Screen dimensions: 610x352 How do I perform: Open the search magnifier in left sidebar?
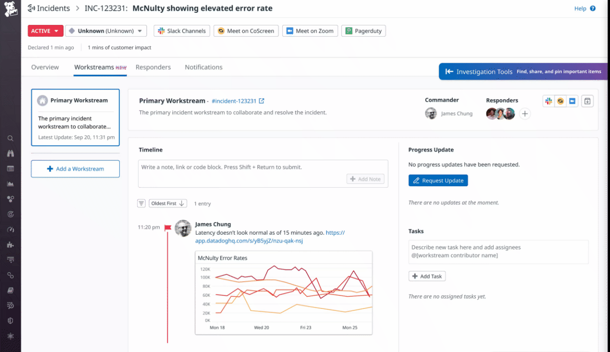pyautogui.click(x=10, y=138)
